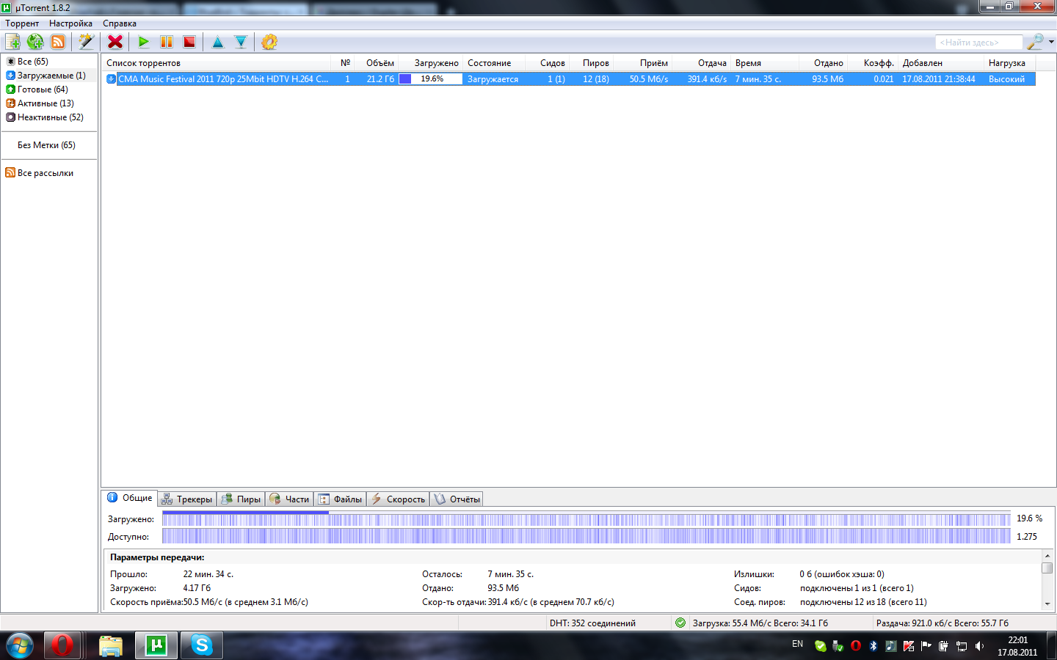Open the Windows Start menu orb
Screen dimensions: 1057x660
(x=20, y=646)
